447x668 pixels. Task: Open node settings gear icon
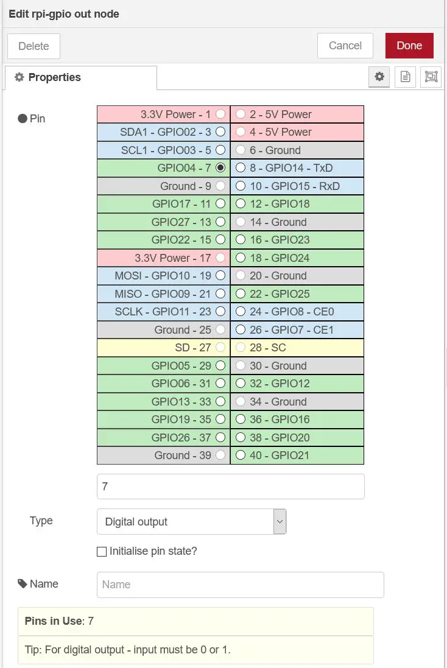379,77
